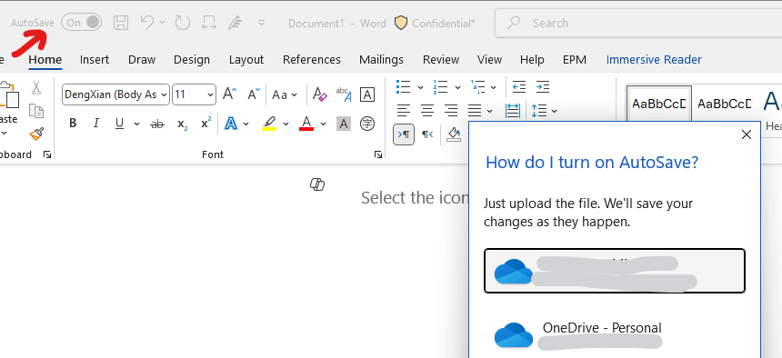Center align text

tap(426, 110)
